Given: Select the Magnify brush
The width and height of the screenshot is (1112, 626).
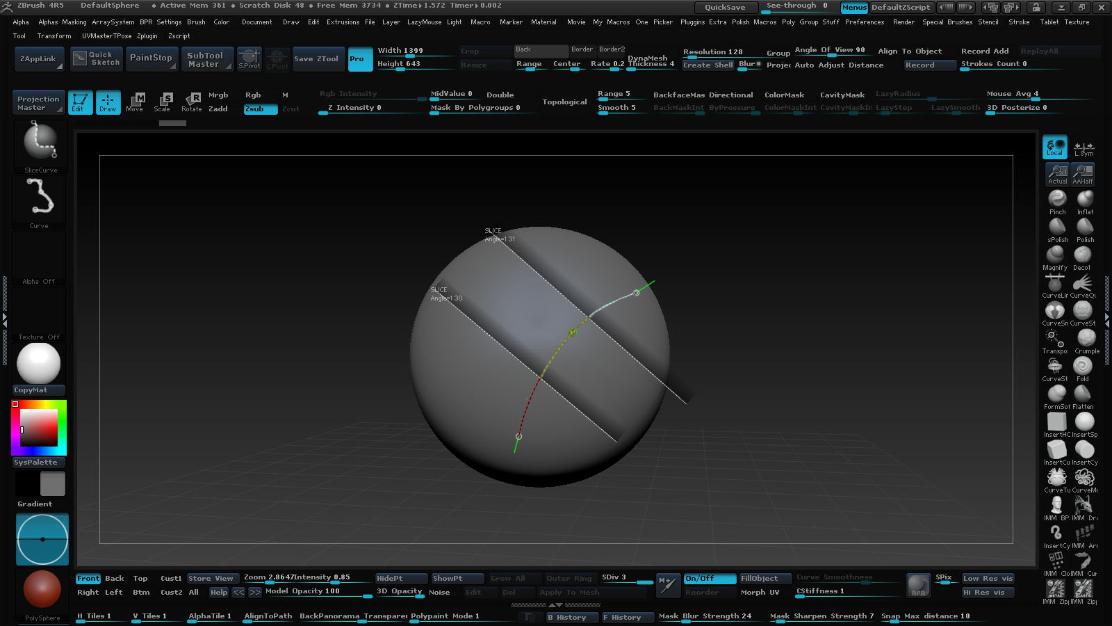Looking at the screenshot, I should [1055, 257].
